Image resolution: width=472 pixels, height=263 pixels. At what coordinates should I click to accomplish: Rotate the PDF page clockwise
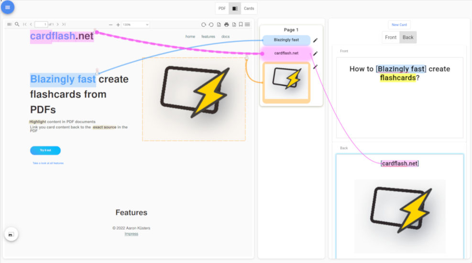[x=204, y=24]
